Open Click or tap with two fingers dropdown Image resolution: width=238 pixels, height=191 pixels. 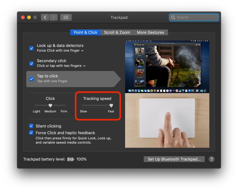pos(61,66)
